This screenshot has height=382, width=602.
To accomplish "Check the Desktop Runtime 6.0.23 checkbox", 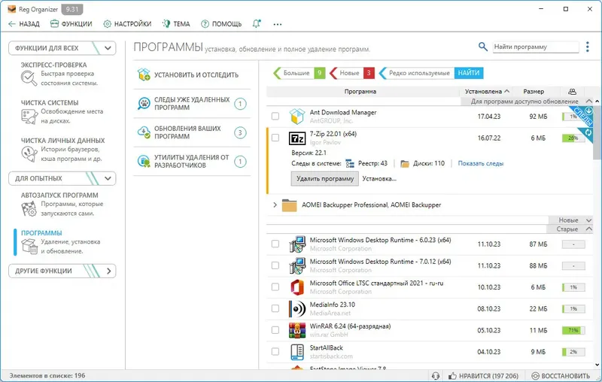I will pyautogui.click(x=275, y=244).
